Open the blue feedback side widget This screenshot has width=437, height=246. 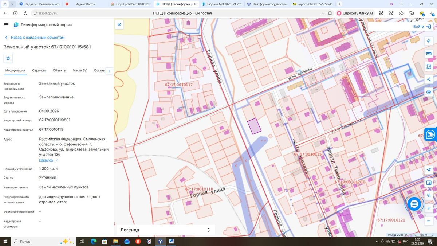point(430,134)
